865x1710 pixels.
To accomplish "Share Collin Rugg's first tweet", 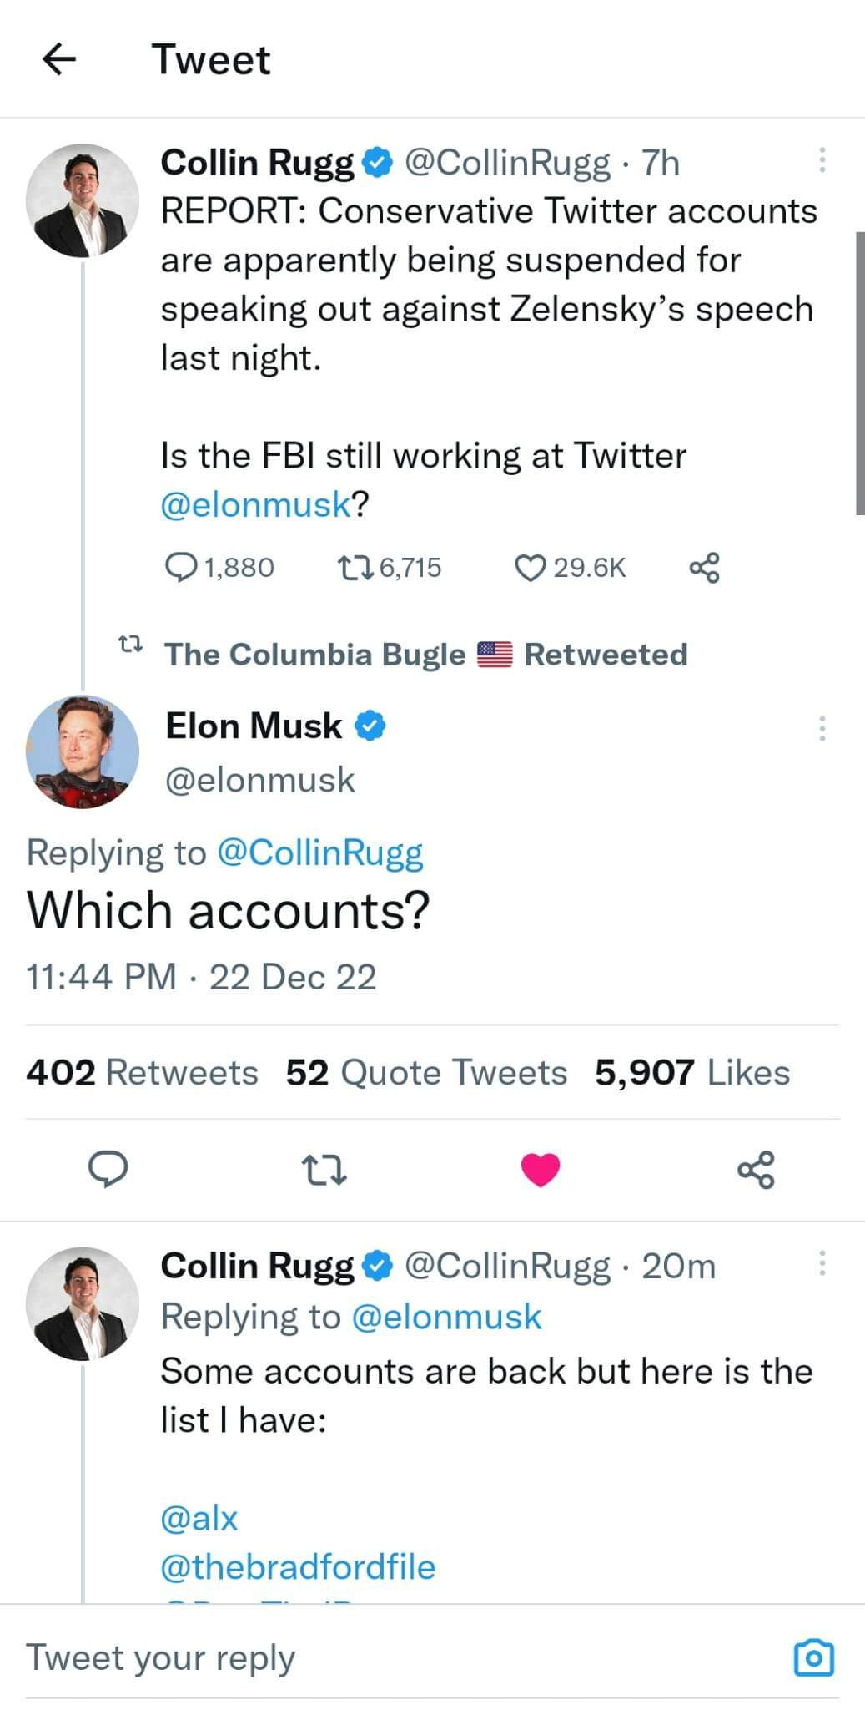I will tap(704, 568).
